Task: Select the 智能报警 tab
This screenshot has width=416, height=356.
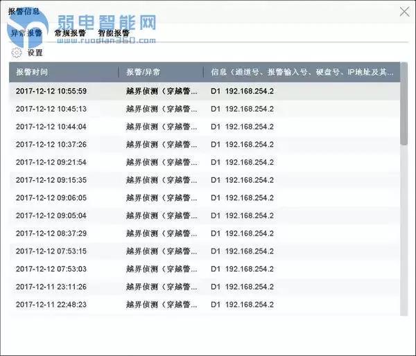Action: coord(113,33)
